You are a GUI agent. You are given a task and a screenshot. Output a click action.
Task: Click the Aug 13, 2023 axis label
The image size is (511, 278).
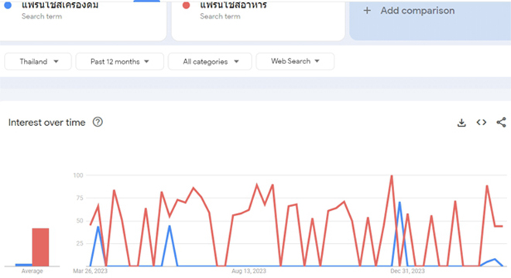(249, 271)
